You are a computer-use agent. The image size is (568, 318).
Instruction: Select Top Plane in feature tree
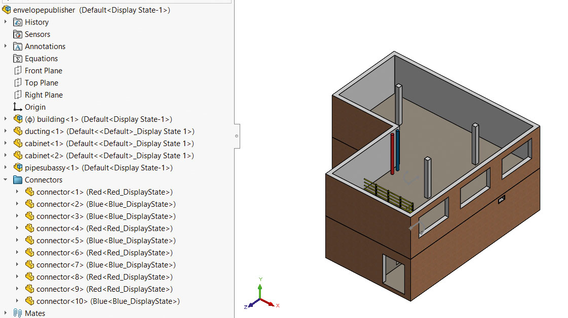41,83
